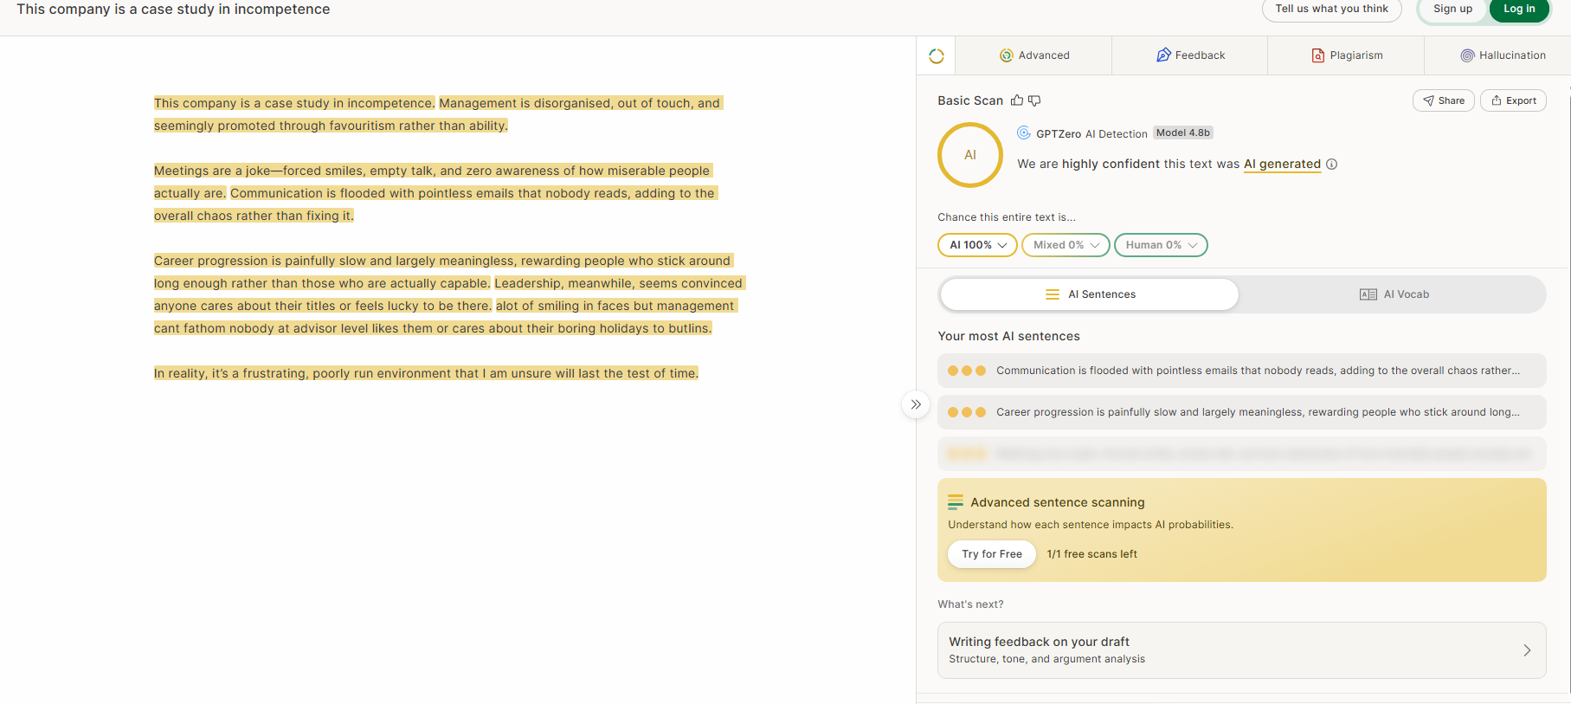Open Tell us what you think

click(1331, 10)
